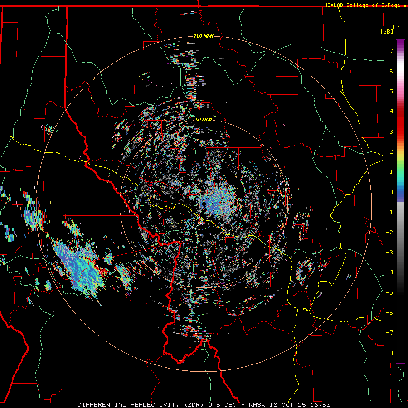Click the [dB] units label
The width and height of the screenshot is (408, 408).
point(387,31)
